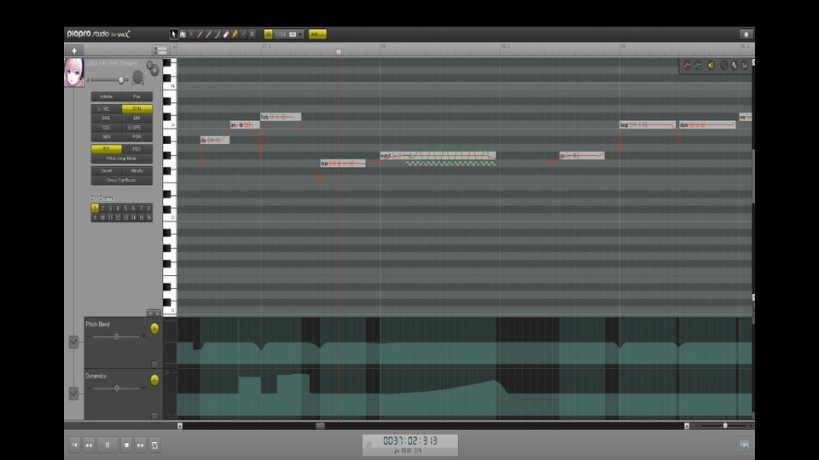Screen dimensions: 819x460
Task: Click the Luka singer avatar thumbnail
Action: pyautogui.click(x=74, y=72)
